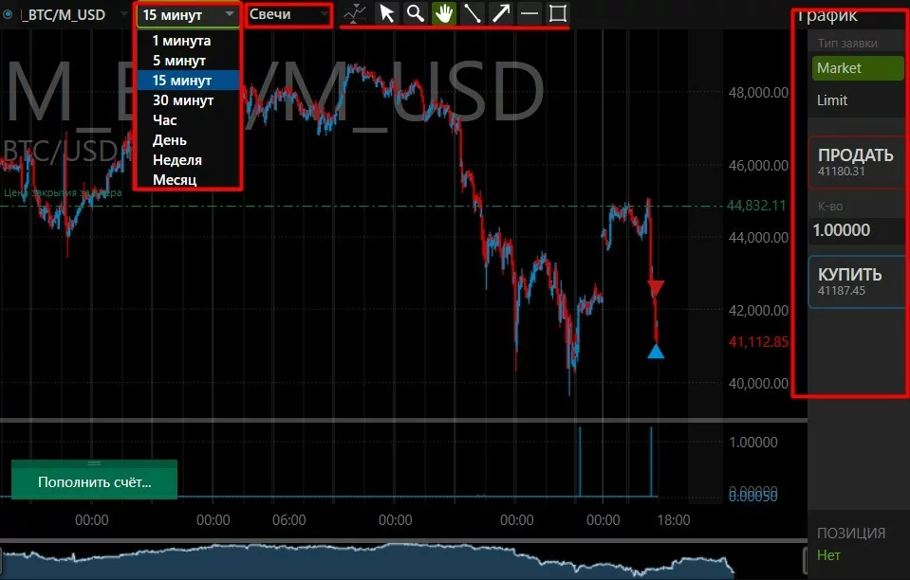Image resolution: width=910 pixels, height=580 pixels.
Task: Open the Свечи chart type dropdown
Action: pyautogui.click(x=288, y=15)
